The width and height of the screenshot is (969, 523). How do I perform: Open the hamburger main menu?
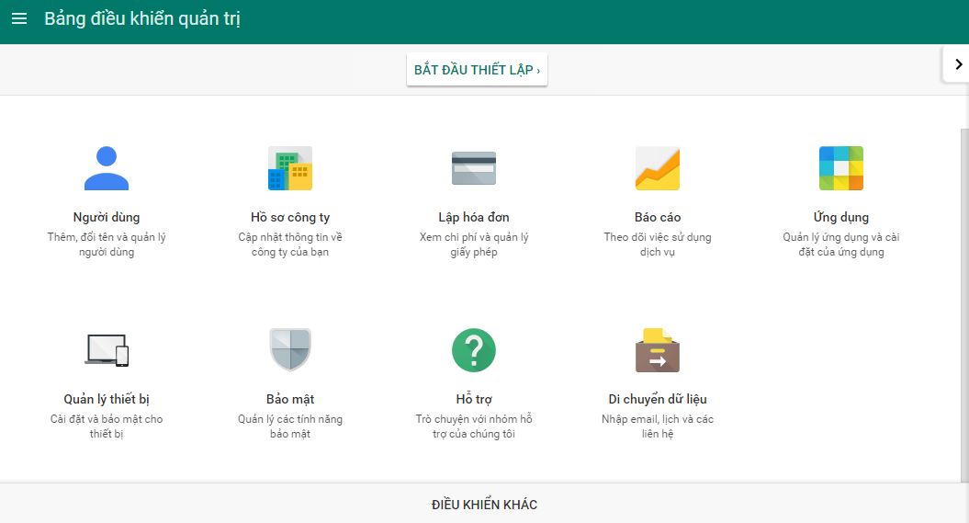[x=19, y=18]
